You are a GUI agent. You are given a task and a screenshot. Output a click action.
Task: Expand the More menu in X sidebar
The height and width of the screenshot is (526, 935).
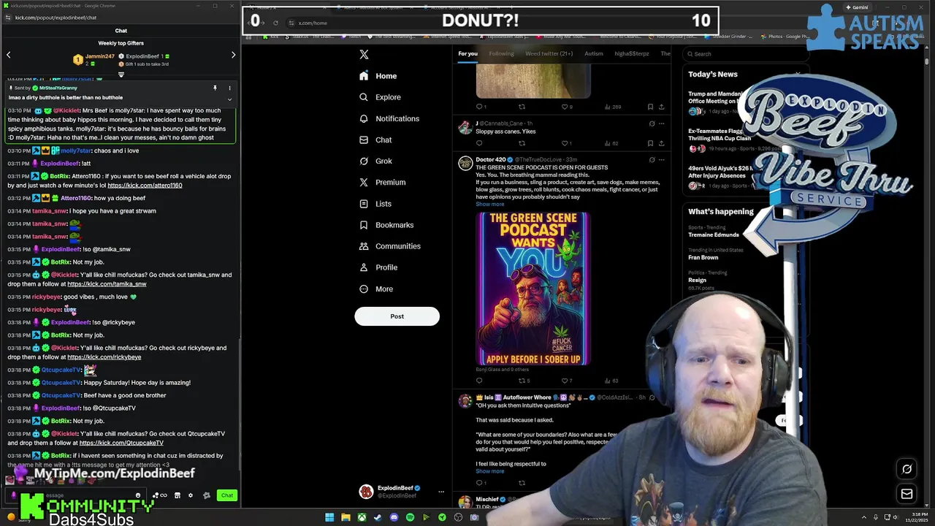pos(376,289)
